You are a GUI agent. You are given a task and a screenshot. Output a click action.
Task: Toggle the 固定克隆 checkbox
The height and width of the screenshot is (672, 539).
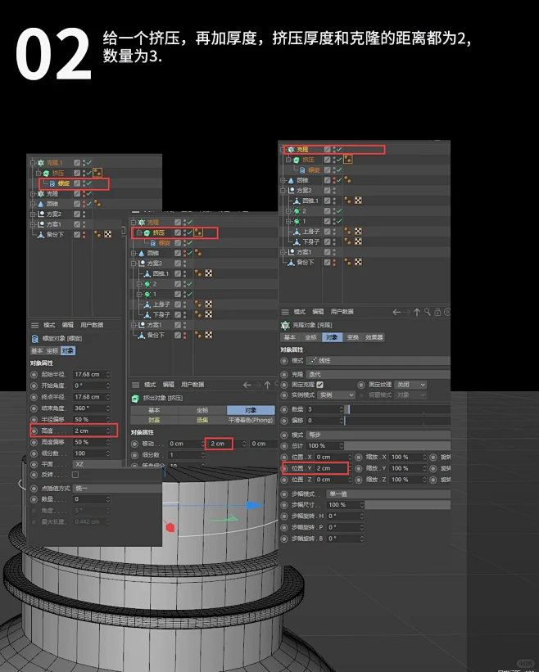320,385
